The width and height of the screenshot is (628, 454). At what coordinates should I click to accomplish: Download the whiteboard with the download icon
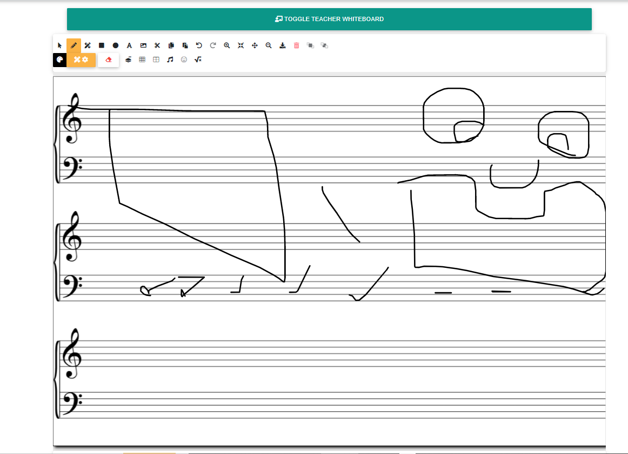(283, 45)
